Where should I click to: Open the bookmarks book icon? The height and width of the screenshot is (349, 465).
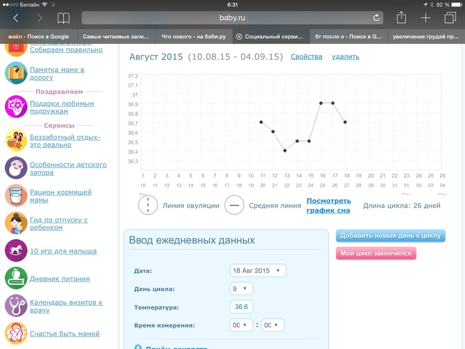(x=63, y=19)
